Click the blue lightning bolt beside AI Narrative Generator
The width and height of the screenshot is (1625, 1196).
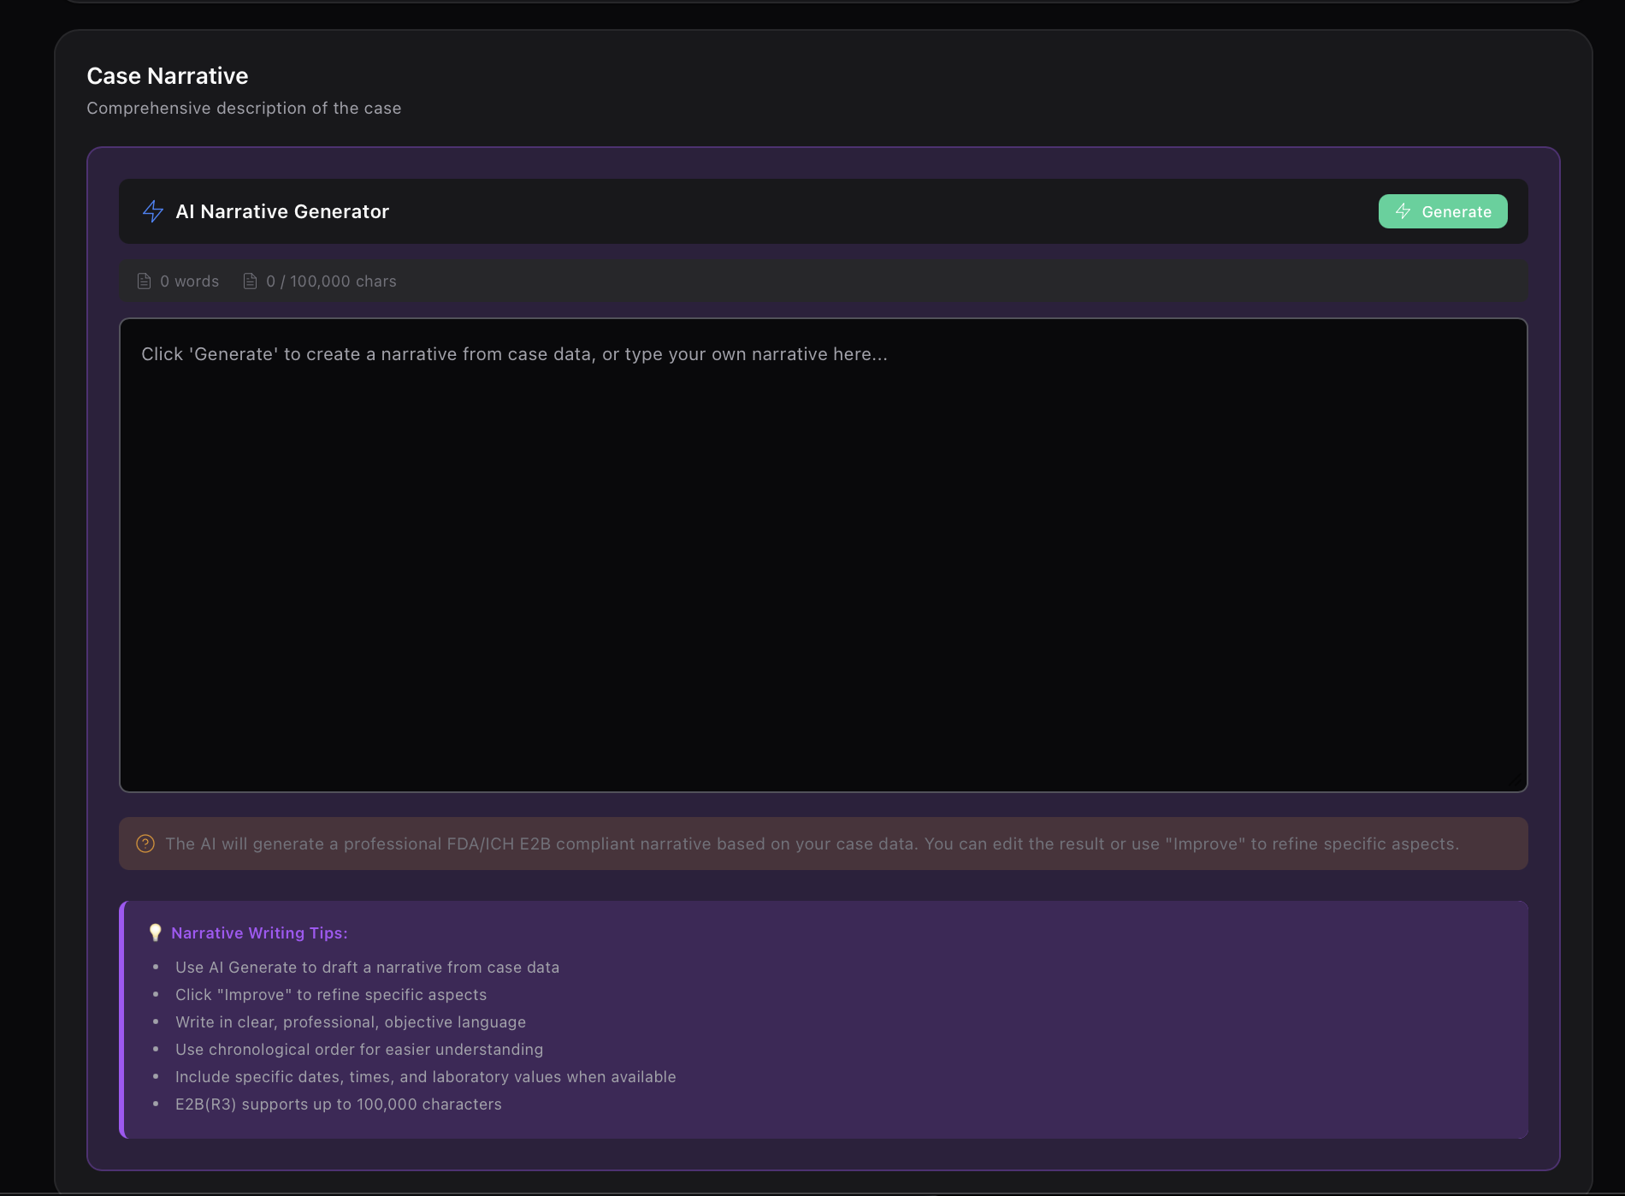pyautogui.click(x=153, y=211)
